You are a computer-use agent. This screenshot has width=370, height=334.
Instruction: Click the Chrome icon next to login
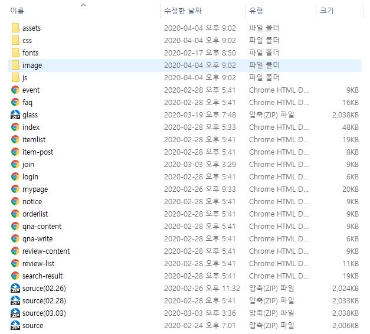(15, 176)
